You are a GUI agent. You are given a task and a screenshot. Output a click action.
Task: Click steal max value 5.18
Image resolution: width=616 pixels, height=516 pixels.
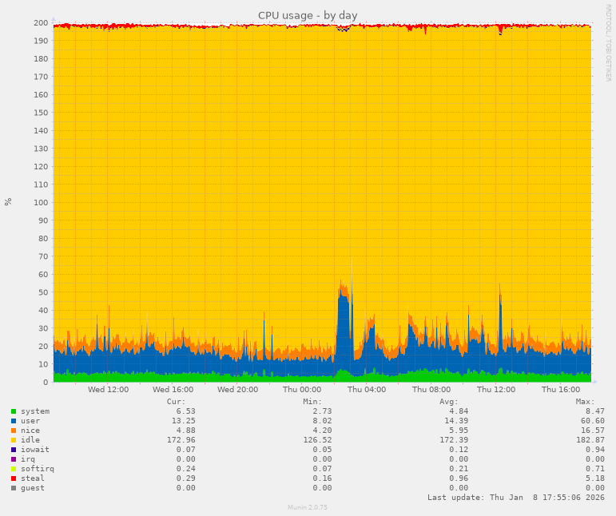tap(595, 478)
